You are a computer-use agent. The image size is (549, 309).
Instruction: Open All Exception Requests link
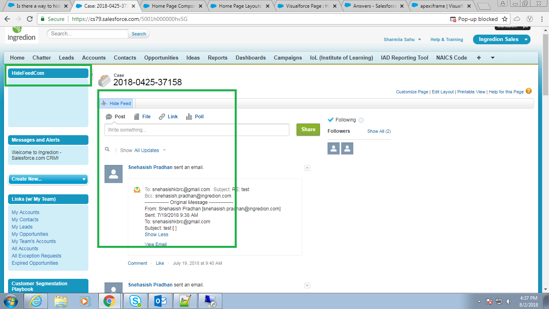pyautogui.click(x=37, y=256)
